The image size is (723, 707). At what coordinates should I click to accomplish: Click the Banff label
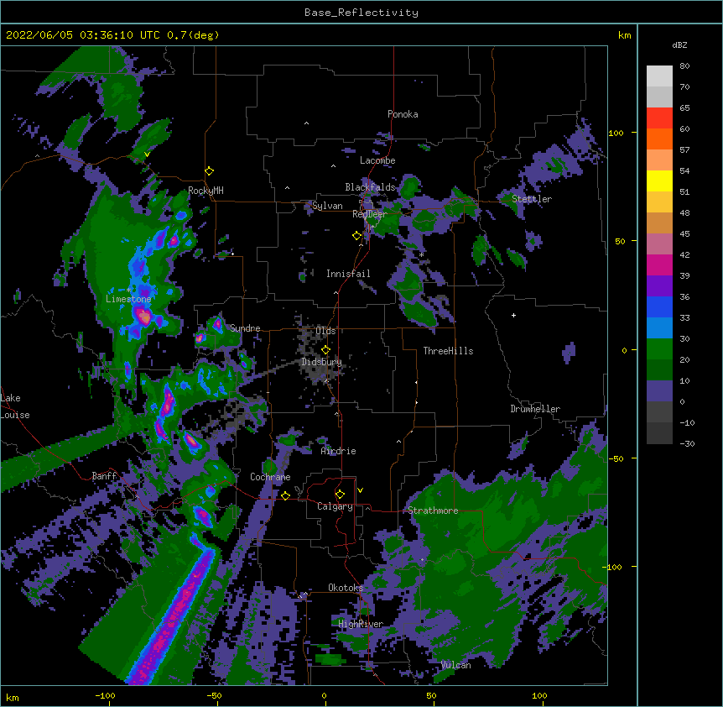(105, 476)
